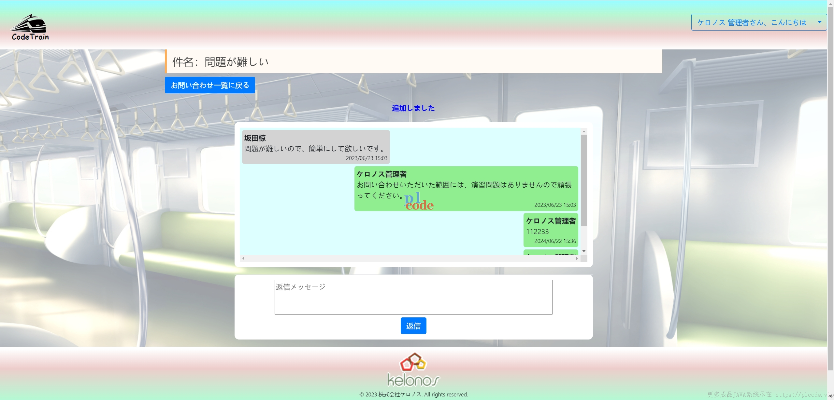The width and height of the screenshot is (834, 400).
Task: Click sender name 坂田椋
Action: point(255,138)
